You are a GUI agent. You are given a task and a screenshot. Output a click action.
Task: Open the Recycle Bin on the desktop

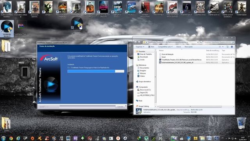tap(241, 124)
